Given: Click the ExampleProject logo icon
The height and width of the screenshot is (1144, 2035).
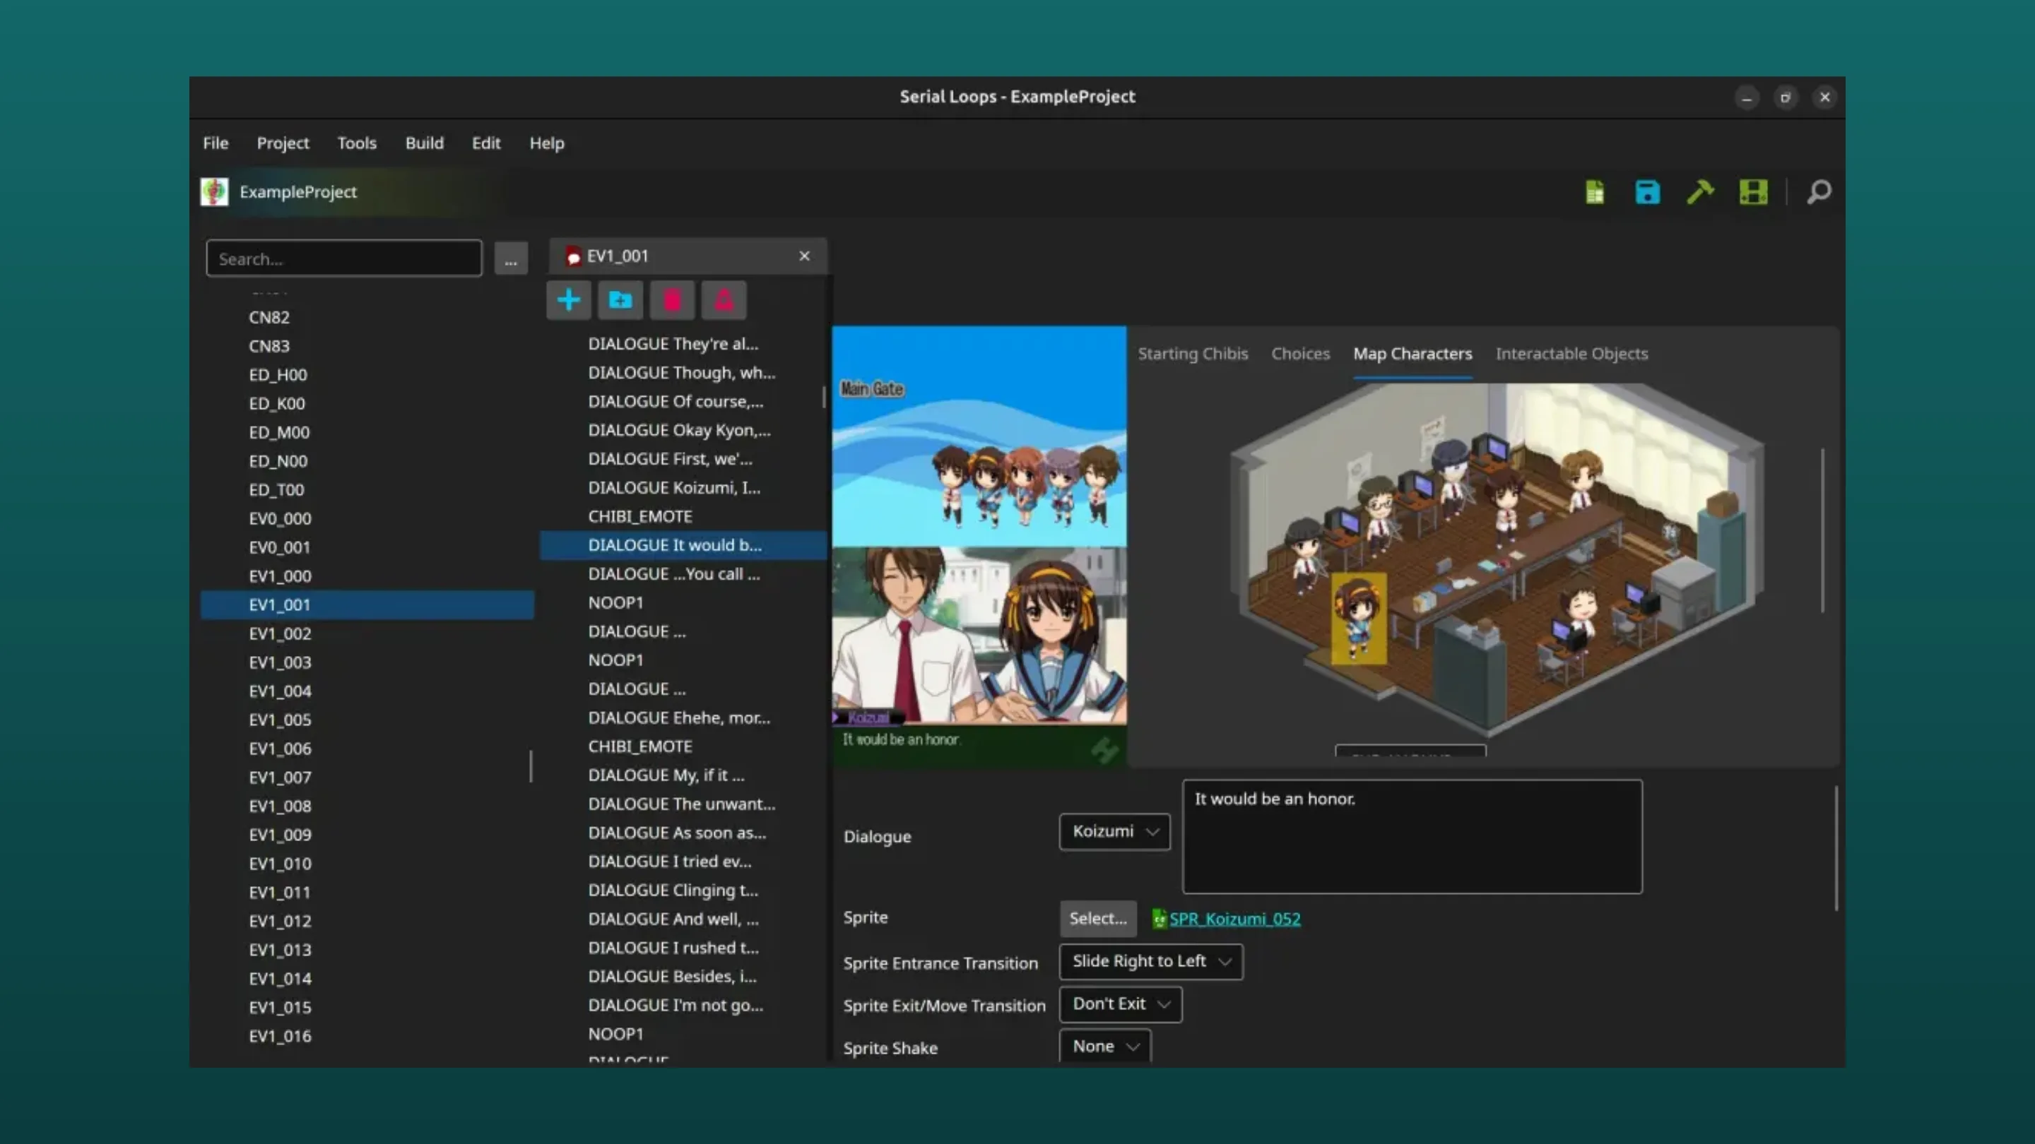Looking at the screenshot, I should (214, 192).
